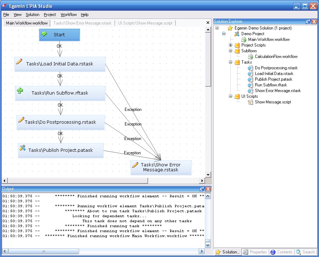Collapse the Tasks folder in tree
Viewport: 319px width, 257px height.
tap(230, 62)
